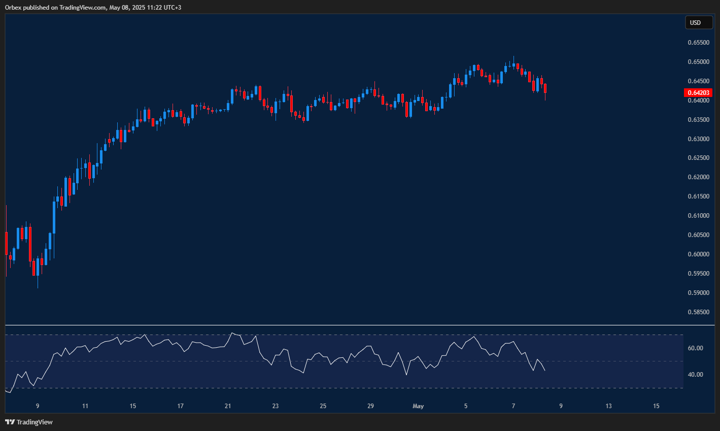Click the 15 date label on the time axis
This screenshot has height=431, width=720.
[x=656, y=406]
